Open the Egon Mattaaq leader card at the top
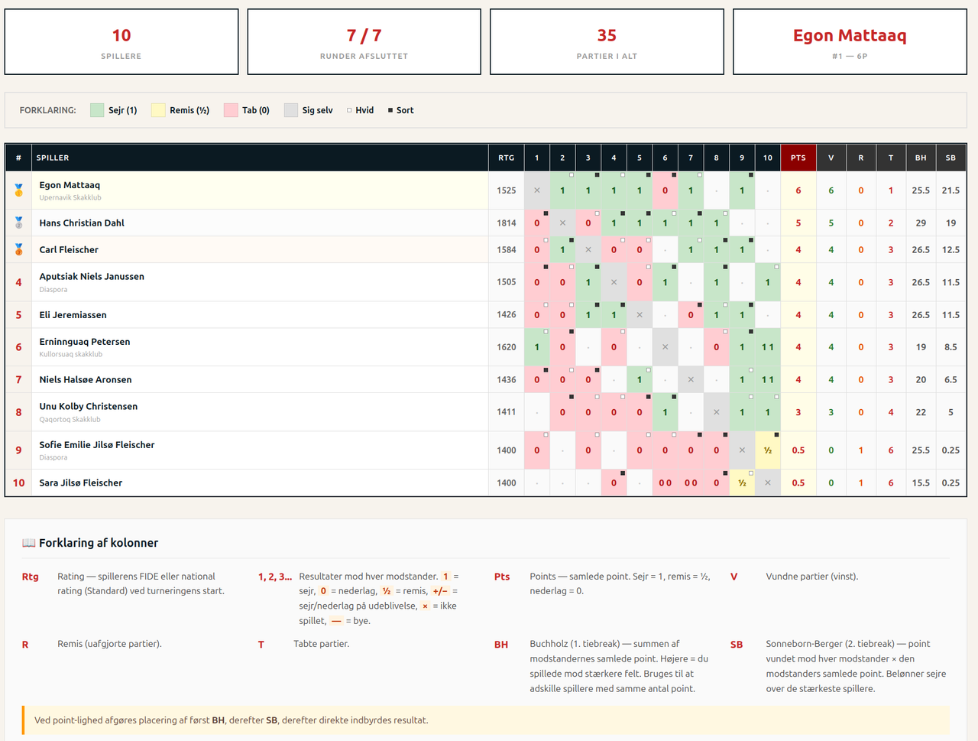 click(850, 42)
